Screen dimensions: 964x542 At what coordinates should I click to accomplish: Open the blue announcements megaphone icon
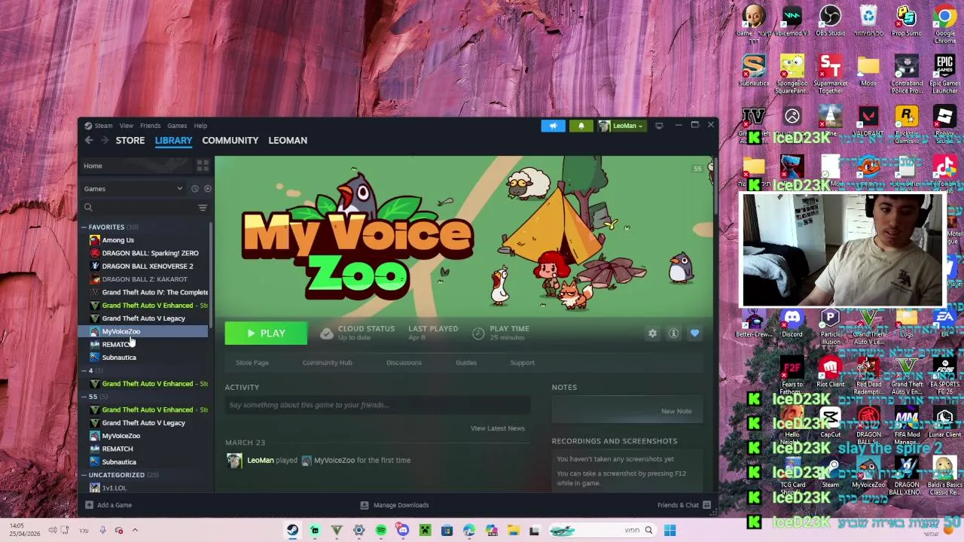pos(553,126)
